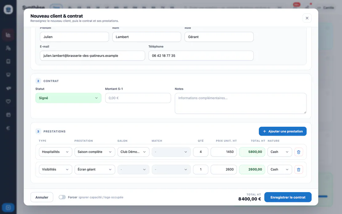
Task: Select the 8400,00 € grand total
Action: (x=250, y=199)
